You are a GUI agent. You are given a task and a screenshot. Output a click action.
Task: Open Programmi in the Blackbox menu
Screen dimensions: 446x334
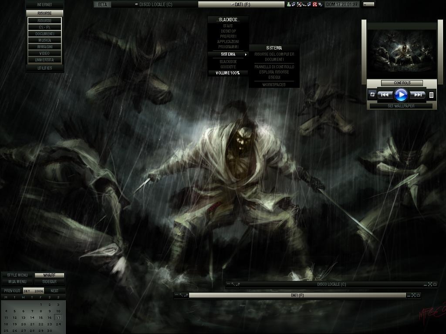[x=228, y=47]
